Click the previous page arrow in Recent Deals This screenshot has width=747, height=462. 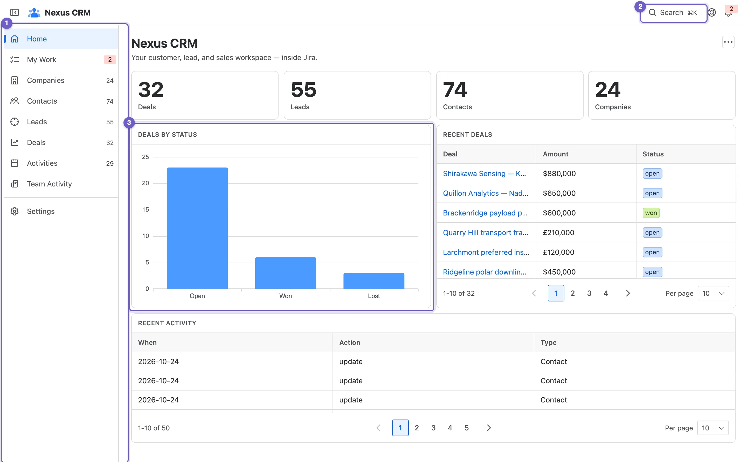(x=534, y=293)
